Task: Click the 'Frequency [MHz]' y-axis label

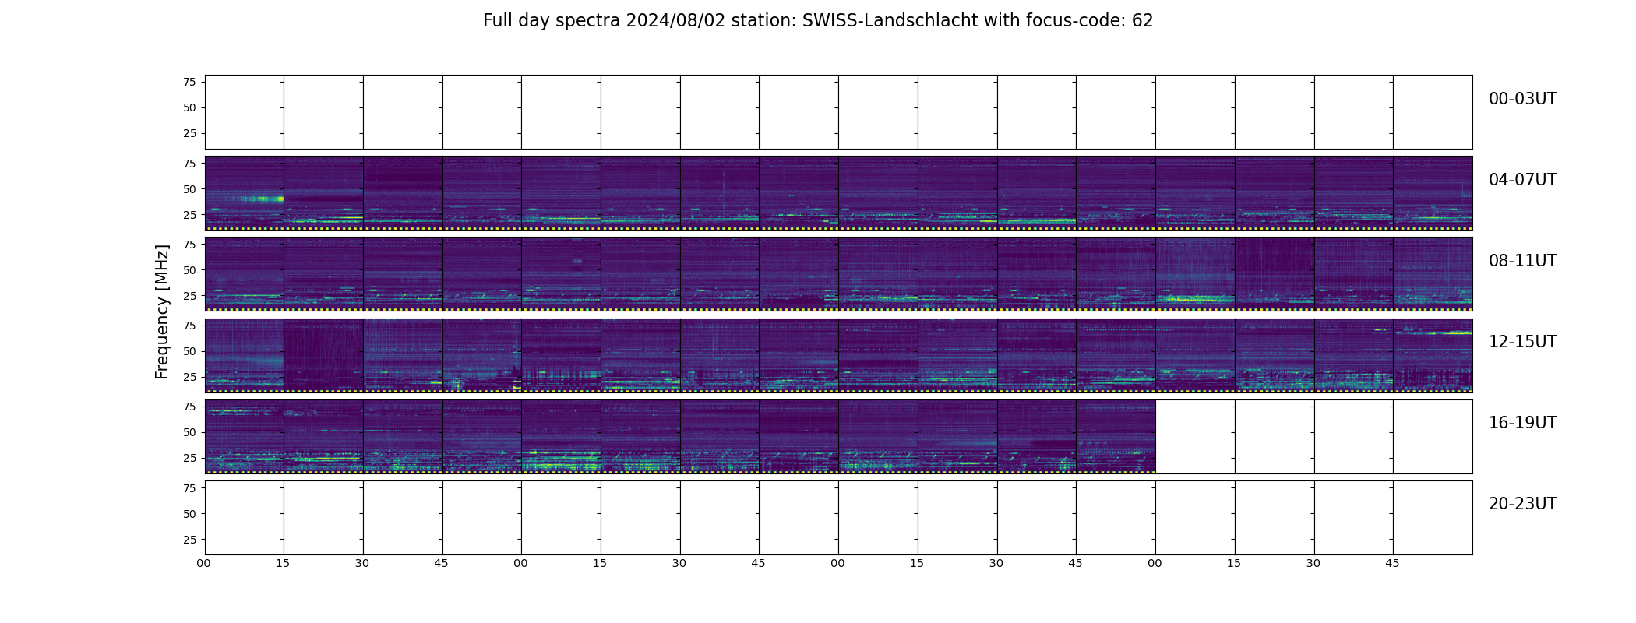Action: (x=162, y=311)
